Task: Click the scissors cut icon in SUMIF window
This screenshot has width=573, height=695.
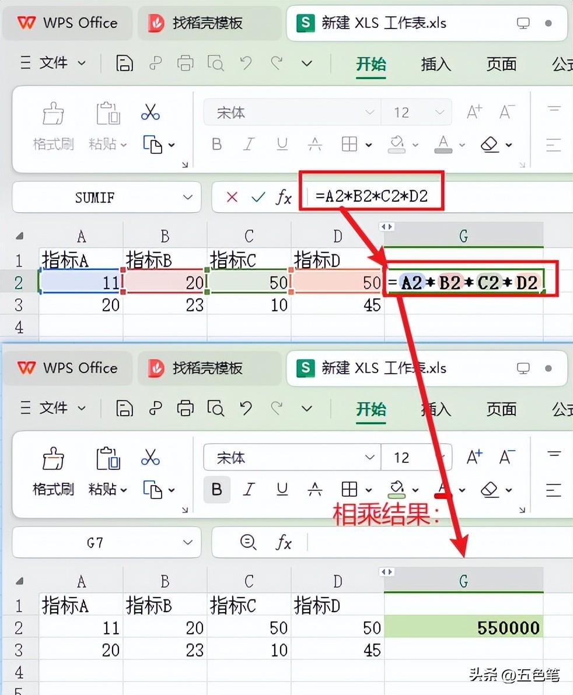Action: click(x=151, y=112)
